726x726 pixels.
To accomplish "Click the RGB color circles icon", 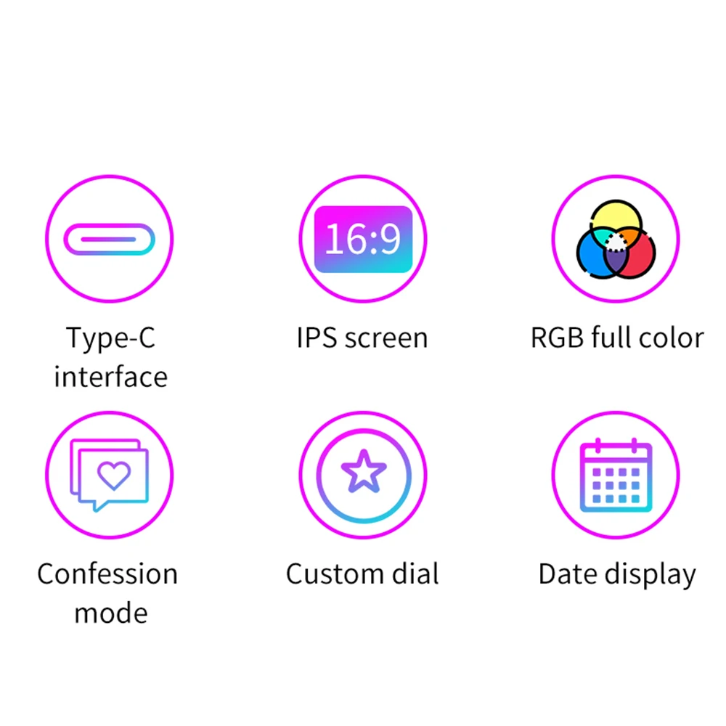I will pos(616,240).
